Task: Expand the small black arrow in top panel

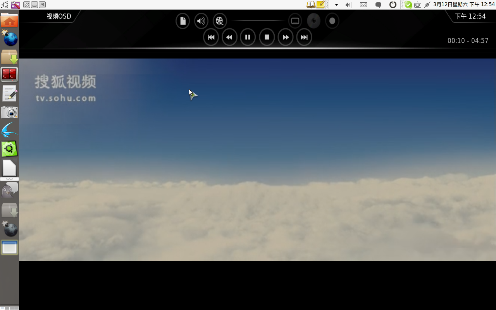Action: (336, 5)
